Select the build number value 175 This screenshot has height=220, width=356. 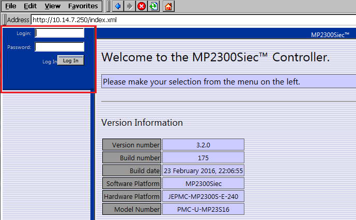pos(203,158)
